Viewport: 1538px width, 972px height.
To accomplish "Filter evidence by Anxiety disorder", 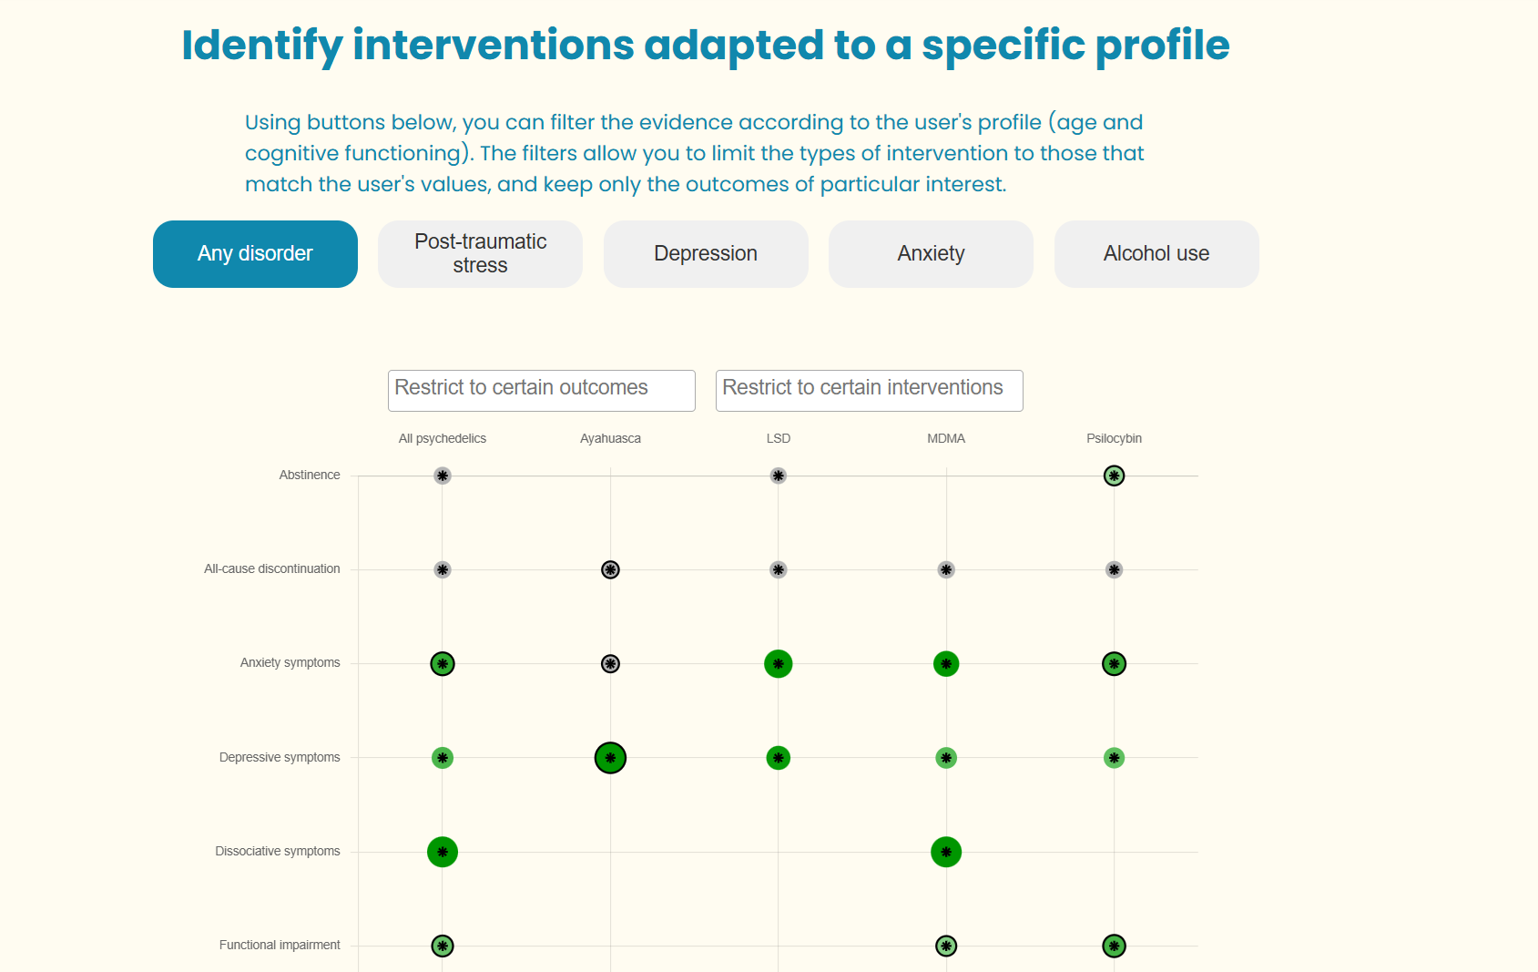I will 931,254.
